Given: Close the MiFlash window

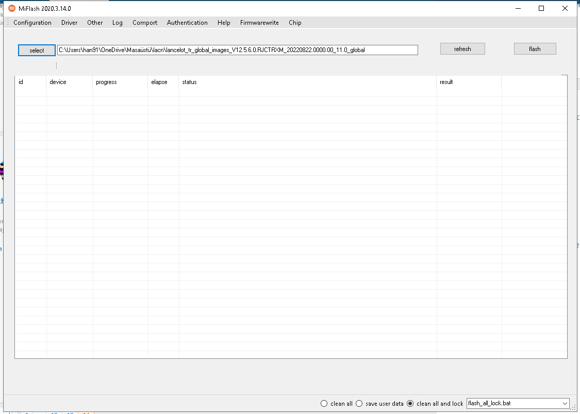Looking at the screenshot, I should tap(565, 8).
